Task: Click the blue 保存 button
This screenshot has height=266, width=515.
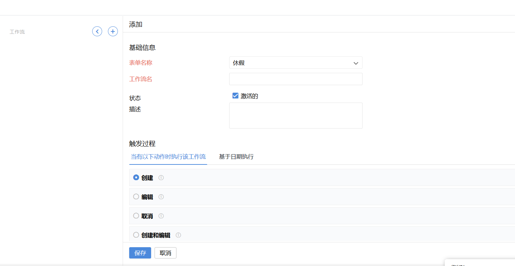Action: (x=140, y=253)
